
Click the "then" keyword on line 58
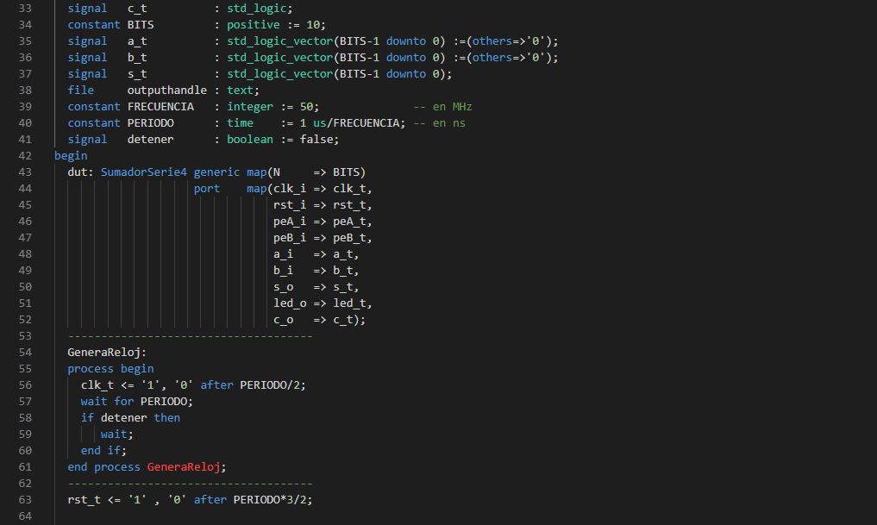coord(166,418)
